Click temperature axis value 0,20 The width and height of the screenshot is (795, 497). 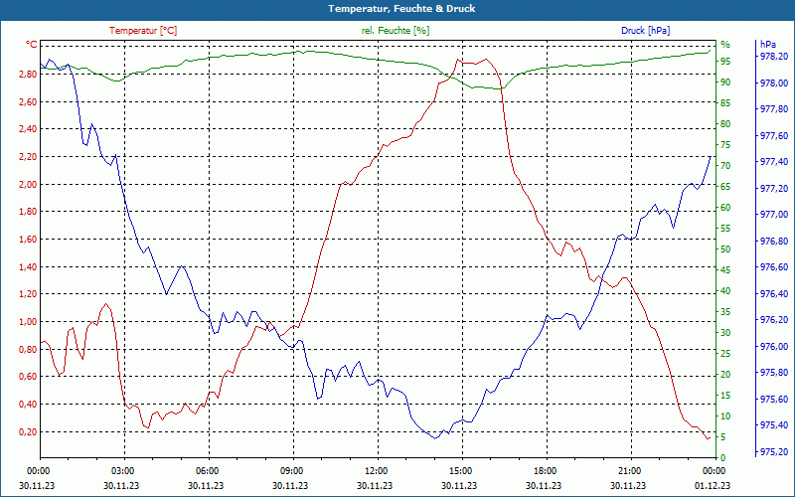29,432
